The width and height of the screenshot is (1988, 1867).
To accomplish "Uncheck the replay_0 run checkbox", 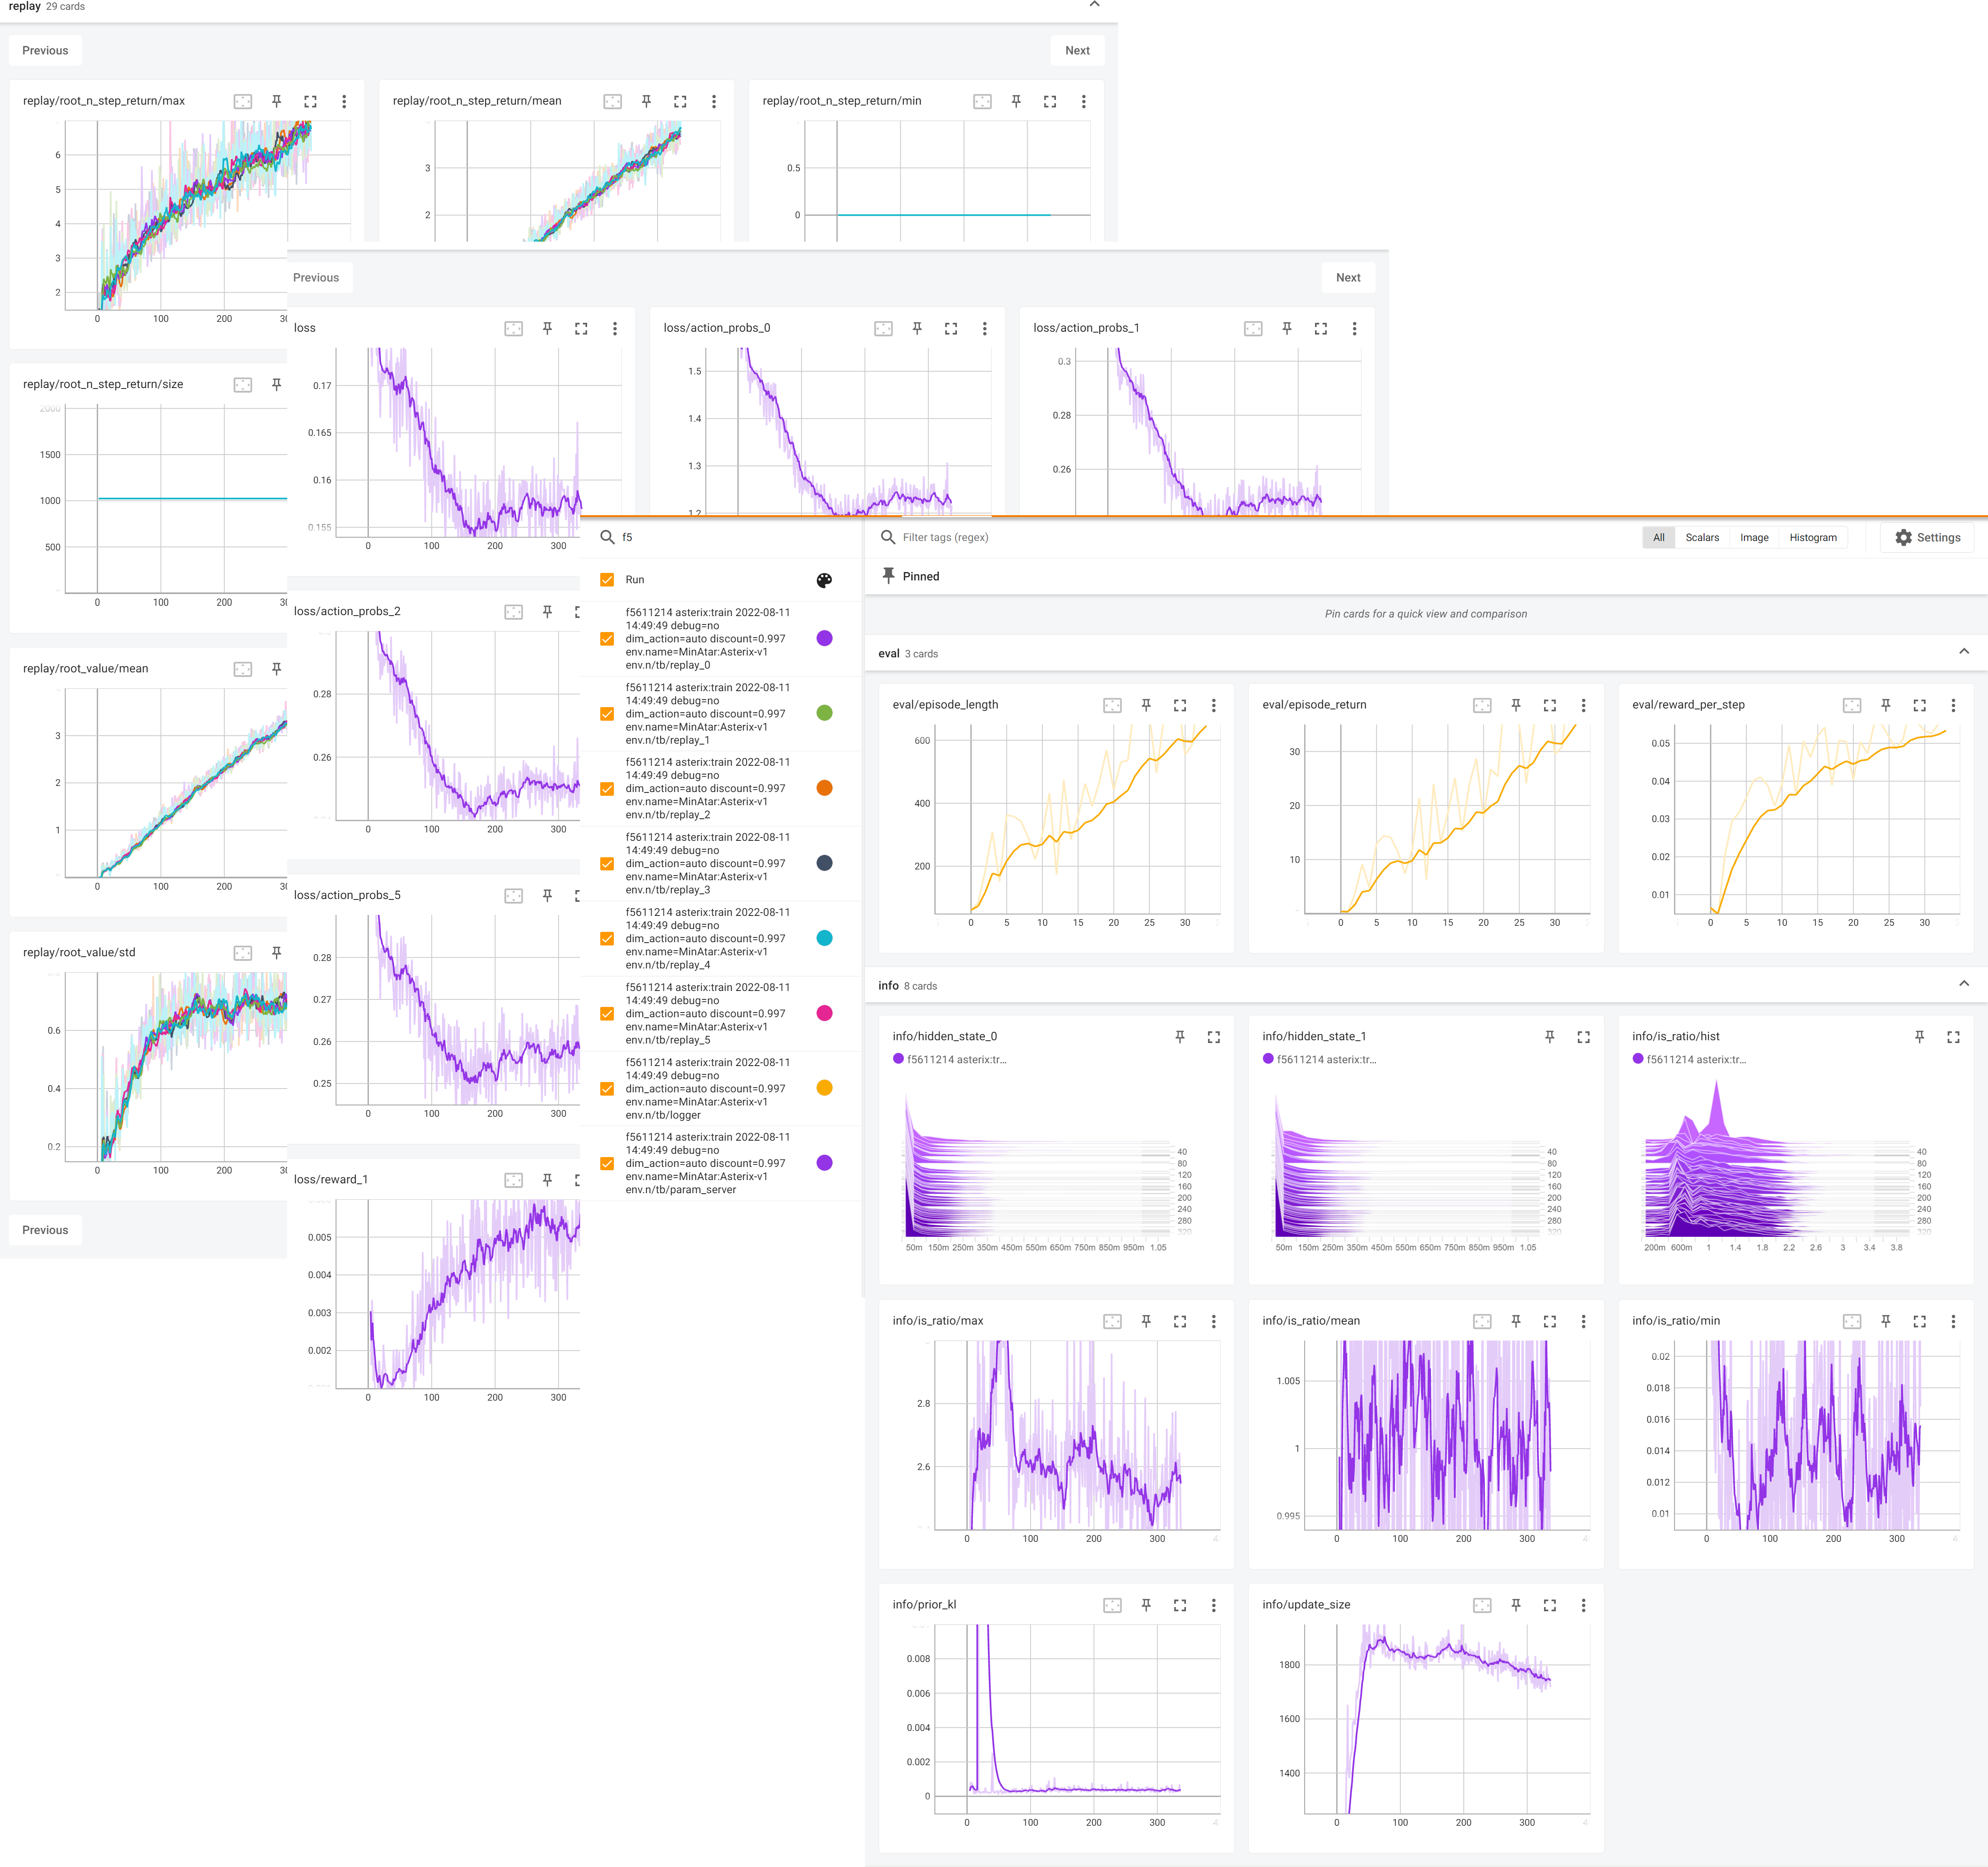I will pos(607,638).
